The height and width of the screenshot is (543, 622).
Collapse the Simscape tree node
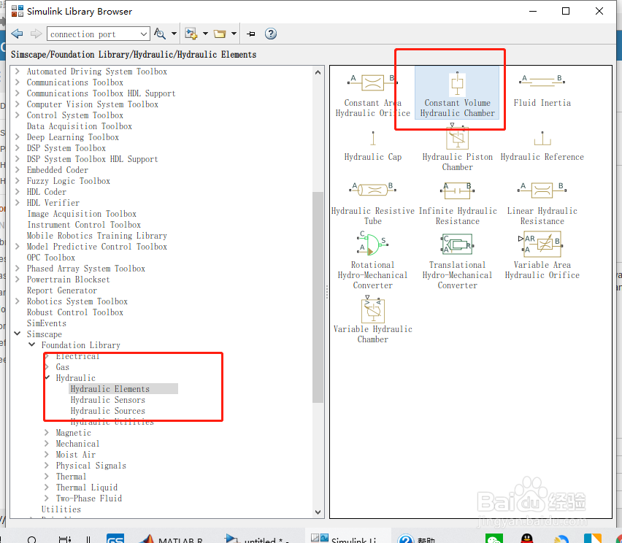click(17, 334)
